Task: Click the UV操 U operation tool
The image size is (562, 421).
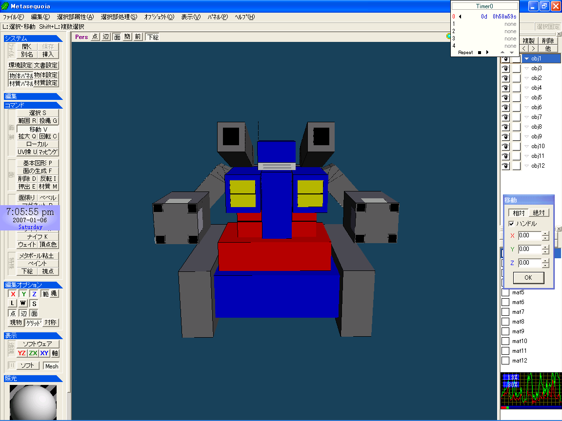Action: 27,152
